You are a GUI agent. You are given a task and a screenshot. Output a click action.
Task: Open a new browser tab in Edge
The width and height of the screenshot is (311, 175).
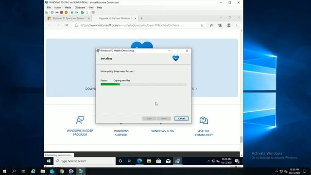tap(141, 18)
